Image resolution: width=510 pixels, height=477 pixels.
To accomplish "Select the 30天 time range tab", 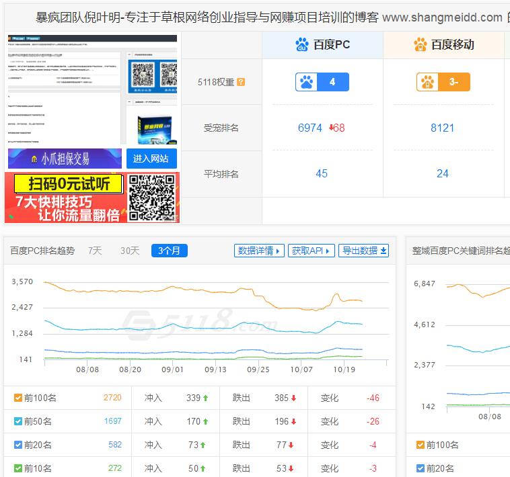I will [130, 251].
